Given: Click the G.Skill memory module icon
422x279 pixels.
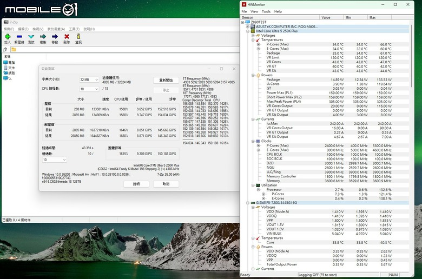Looking at the screenshot, I should [x=253, y=203].
